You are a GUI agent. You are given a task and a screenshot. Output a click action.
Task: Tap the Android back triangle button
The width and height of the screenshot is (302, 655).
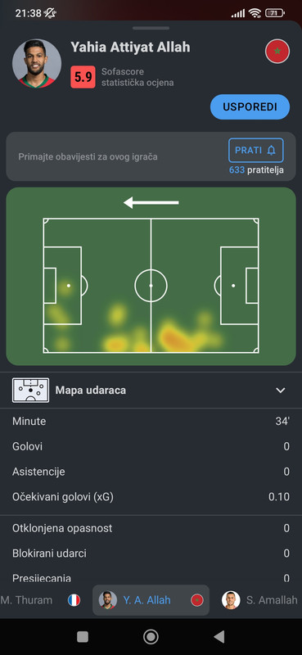pos(219,637)
